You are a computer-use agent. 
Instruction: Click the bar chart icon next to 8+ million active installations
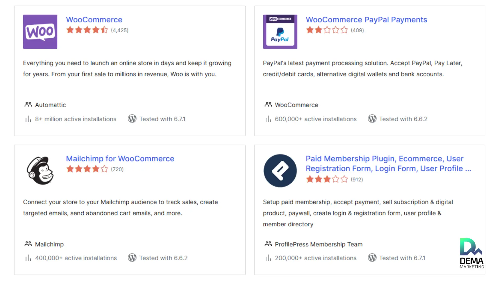coord(28,119)
